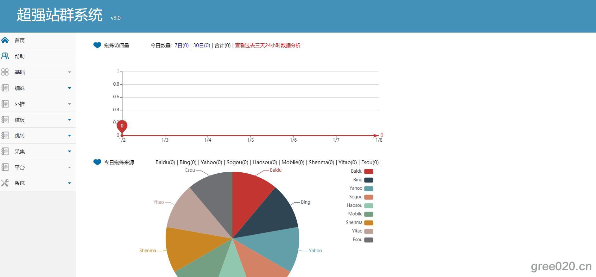This screenshot has height=277, width=596.
Task: Toggle Haosou legend color swatch
Action: (369, 206)
